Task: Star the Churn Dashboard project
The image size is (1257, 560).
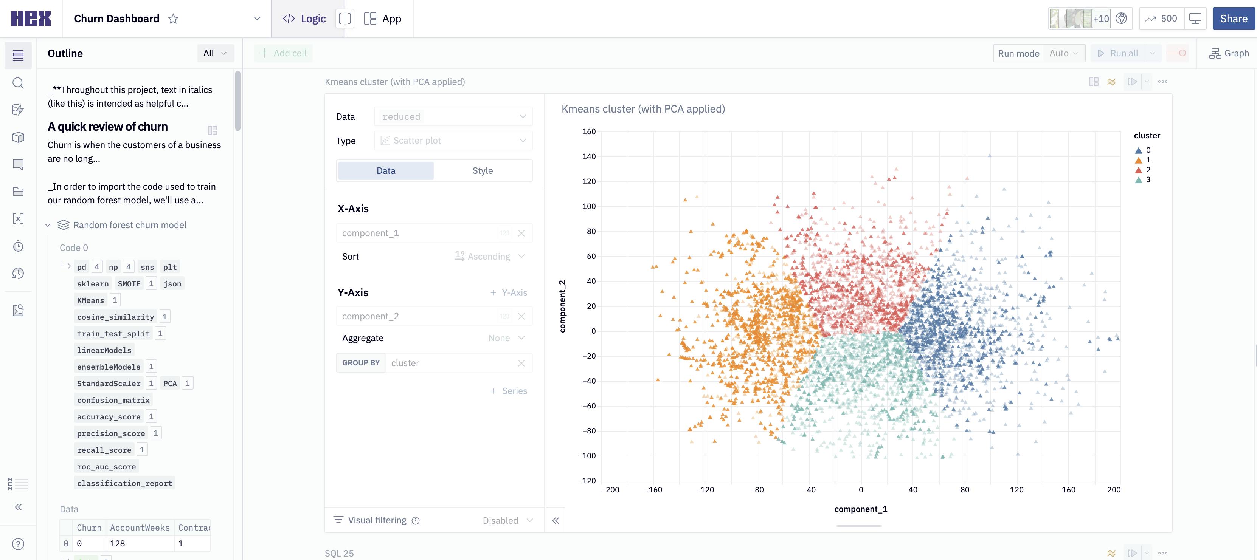Action: [x=173, y=19]
